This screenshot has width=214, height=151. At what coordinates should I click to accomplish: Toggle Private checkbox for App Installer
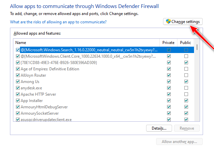point(169,101)
